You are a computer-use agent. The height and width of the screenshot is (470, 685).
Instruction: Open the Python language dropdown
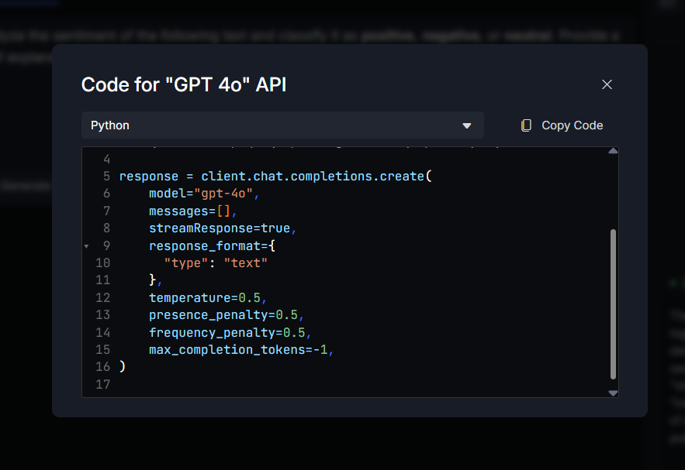(282, 125)
